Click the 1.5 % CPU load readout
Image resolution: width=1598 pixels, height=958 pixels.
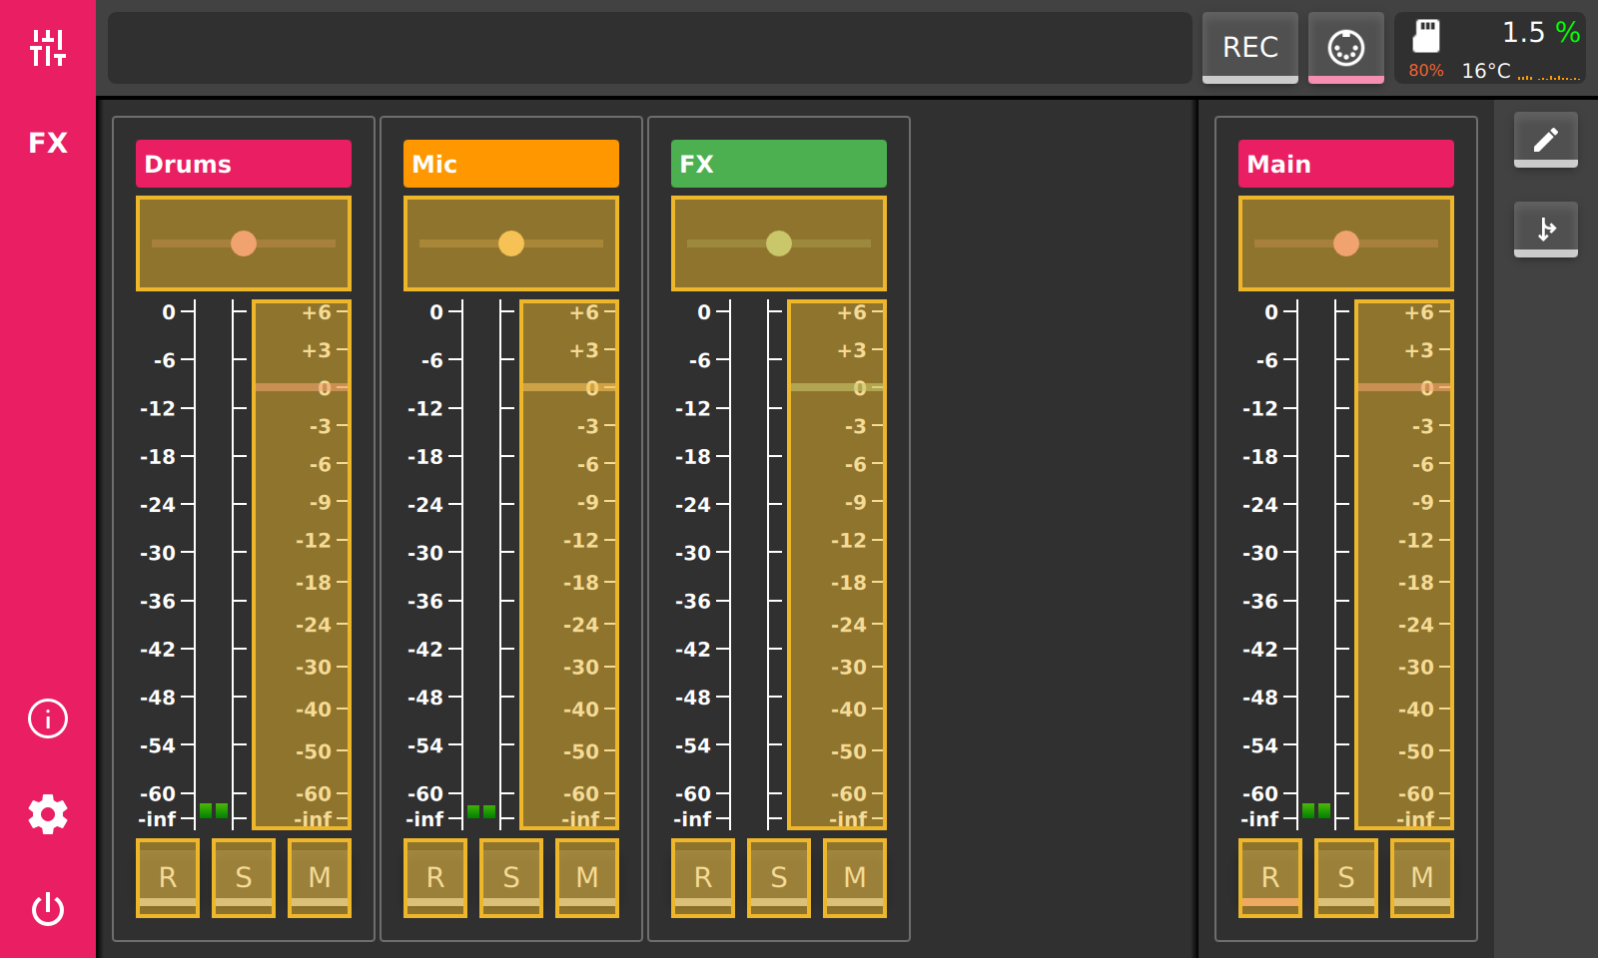pyautogui.click(x=1541, y=33)
